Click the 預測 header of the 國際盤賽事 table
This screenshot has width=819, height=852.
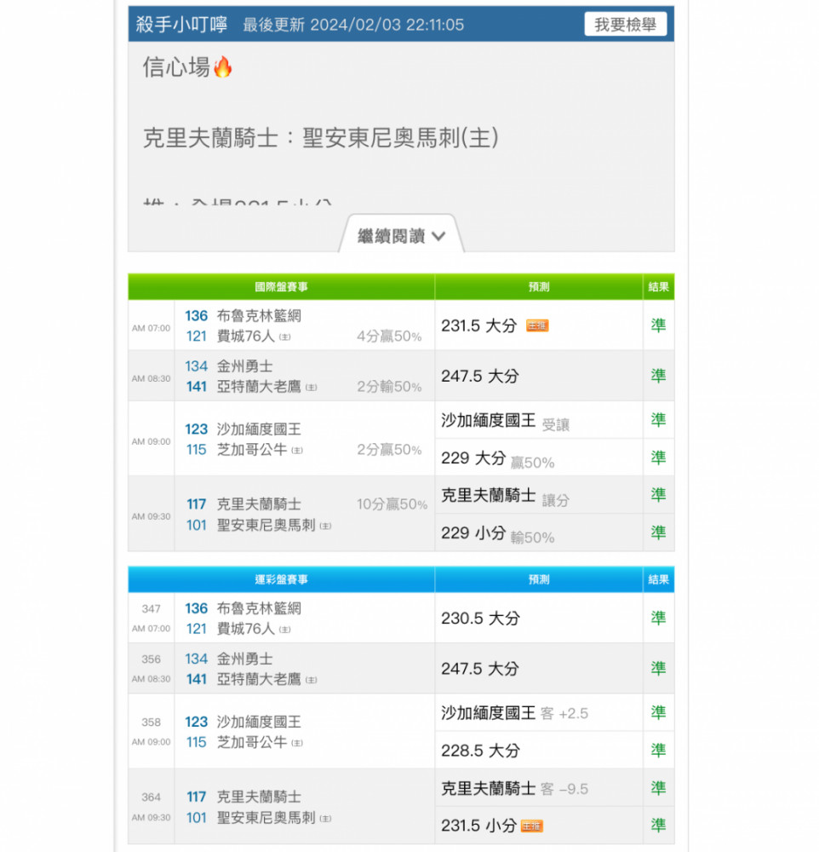click(x=539, y=287)
